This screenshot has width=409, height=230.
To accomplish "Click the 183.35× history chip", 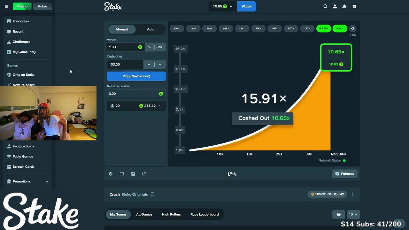I will [x=323, y=28].
